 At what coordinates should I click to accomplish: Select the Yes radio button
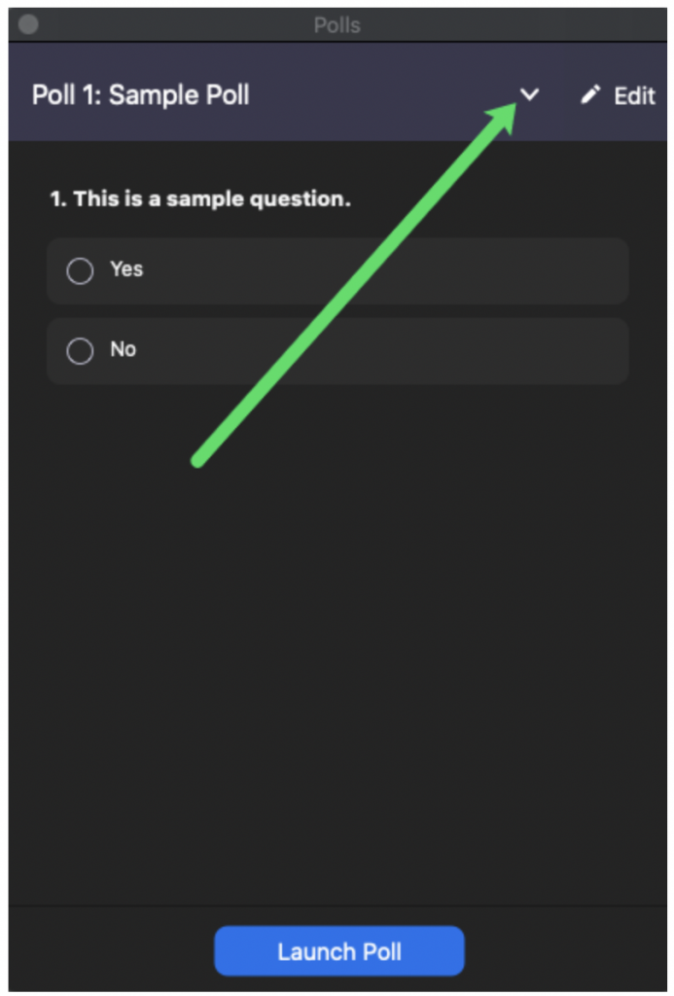pyautogui.click(x=80, y=271)
